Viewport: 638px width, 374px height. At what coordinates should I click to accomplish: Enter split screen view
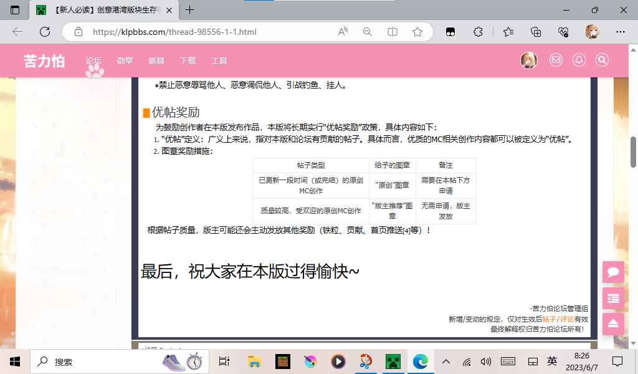(393, 32)
